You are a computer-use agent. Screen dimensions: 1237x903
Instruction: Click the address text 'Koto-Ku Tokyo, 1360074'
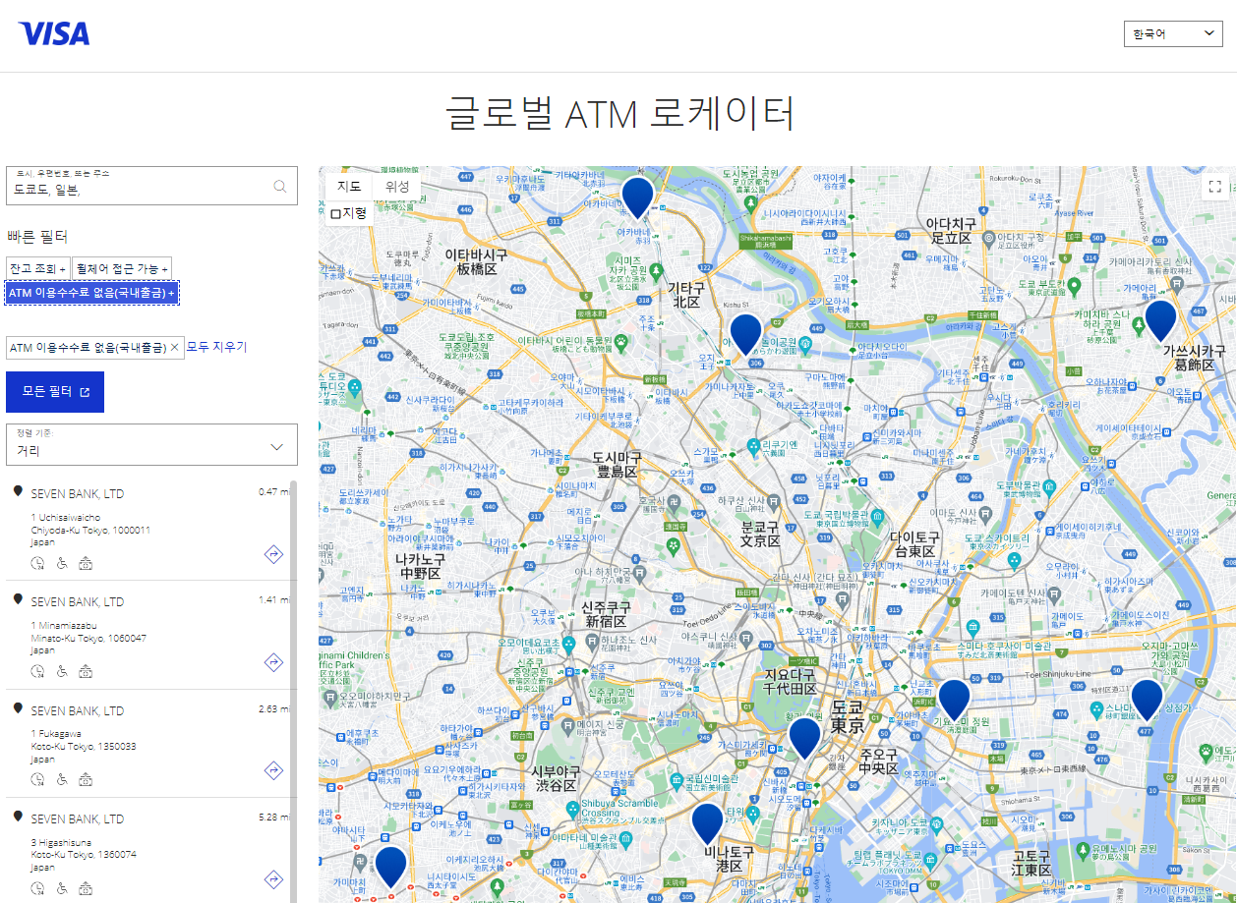84,855
